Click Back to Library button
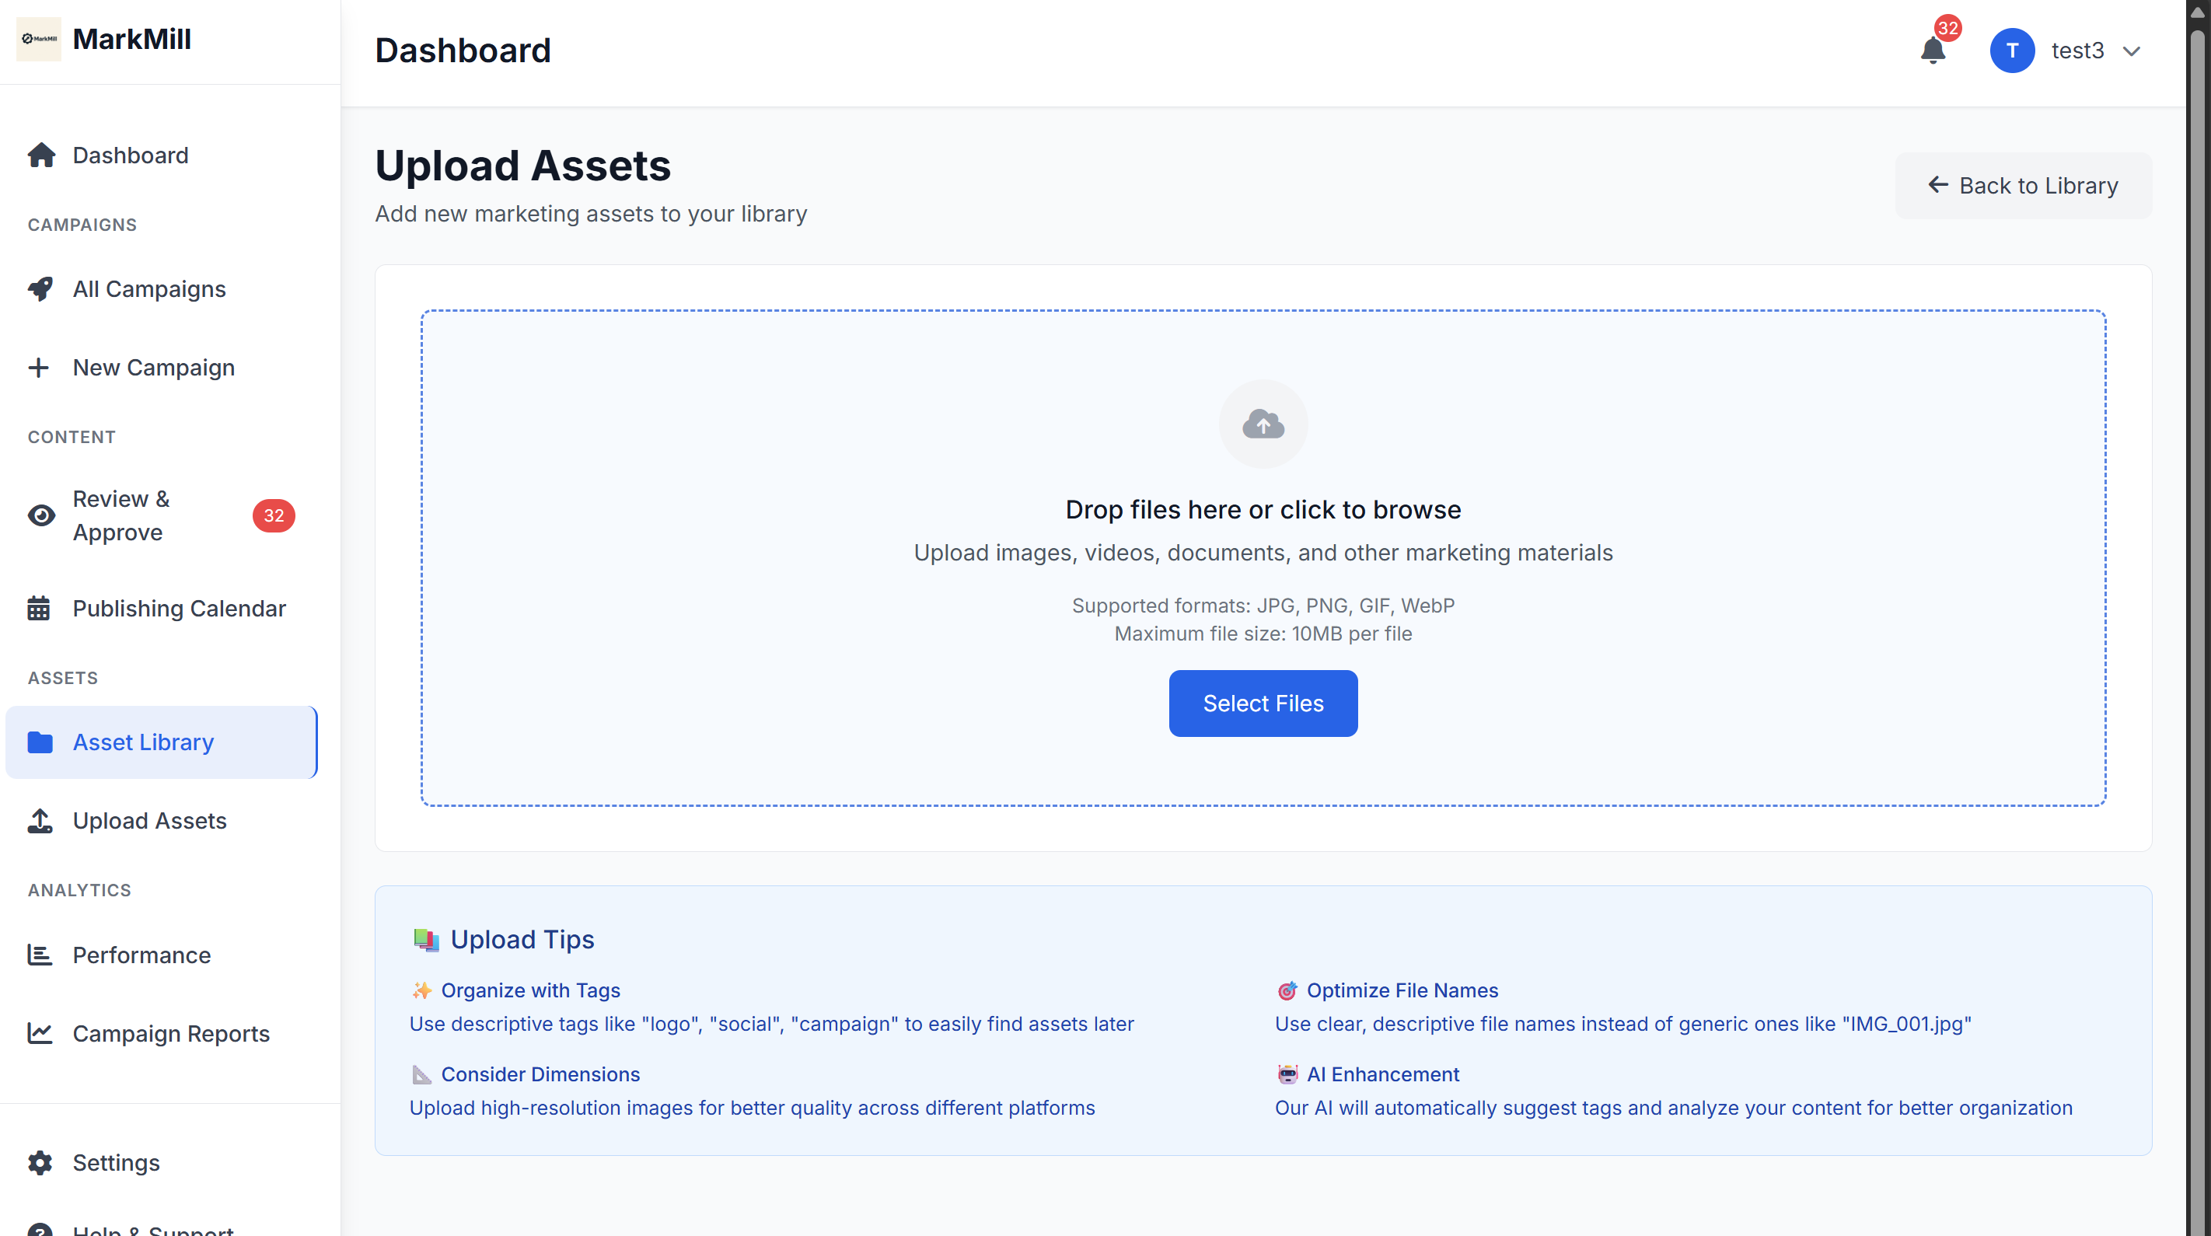This screenshot has height=1236, width=2211. 2022,185
